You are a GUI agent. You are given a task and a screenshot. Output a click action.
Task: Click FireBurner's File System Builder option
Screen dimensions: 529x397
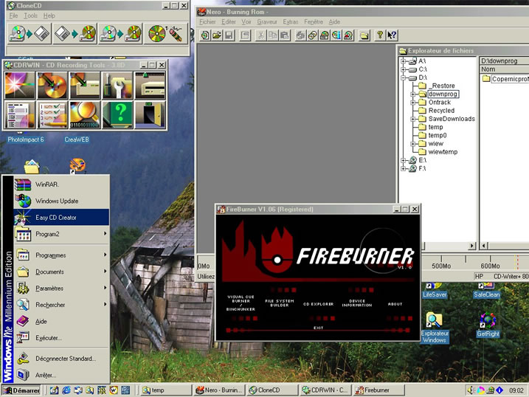tap(280, 303)
